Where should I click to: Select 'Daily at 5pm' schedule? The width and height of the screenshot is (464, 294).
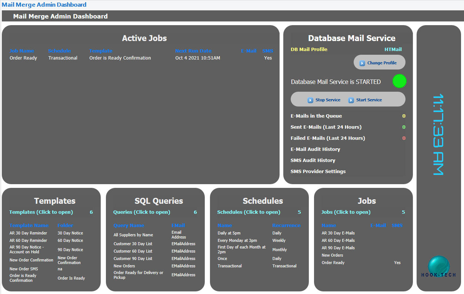pyautogui.click(x=229, y=233)
